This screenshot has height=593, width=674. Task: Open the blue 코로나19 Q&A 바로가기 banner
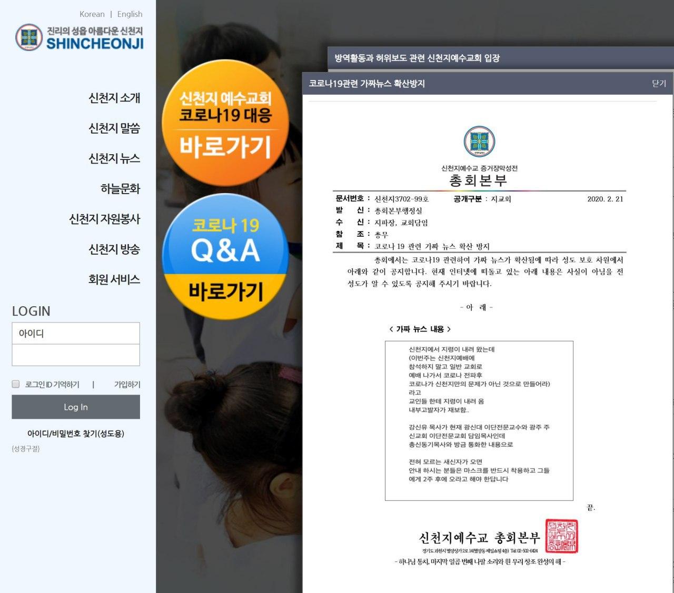[x=225, y=256]
